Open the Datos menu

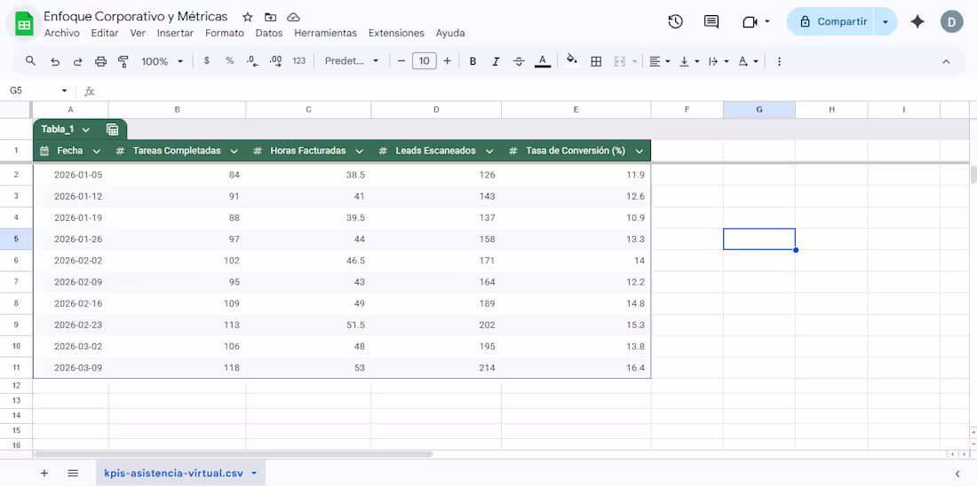[x=269, y=33]
